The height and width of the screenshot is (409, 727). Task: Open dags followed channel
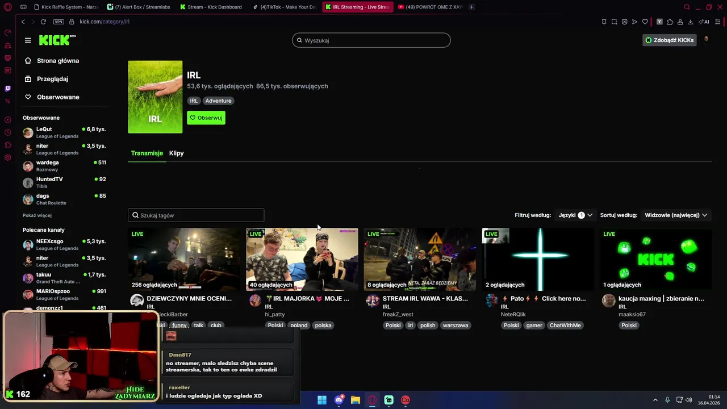tap(64, 199)
